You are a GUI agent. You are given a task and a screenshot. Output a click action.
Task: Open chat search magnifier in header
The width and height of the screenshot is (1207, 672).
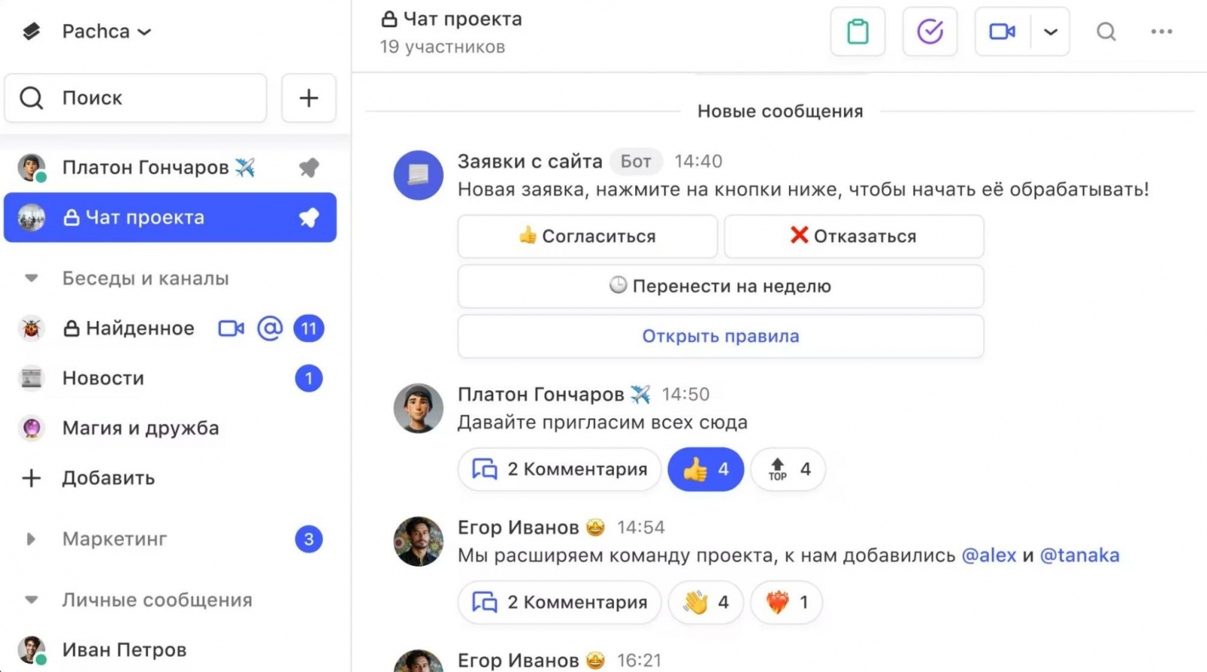[1106, 32]
